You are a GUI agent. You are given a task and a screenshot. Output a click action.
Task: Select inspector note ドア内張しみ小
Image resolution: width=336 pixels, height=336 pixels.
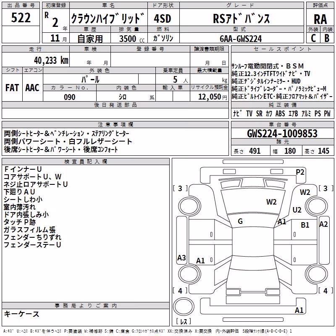[26, 215]
